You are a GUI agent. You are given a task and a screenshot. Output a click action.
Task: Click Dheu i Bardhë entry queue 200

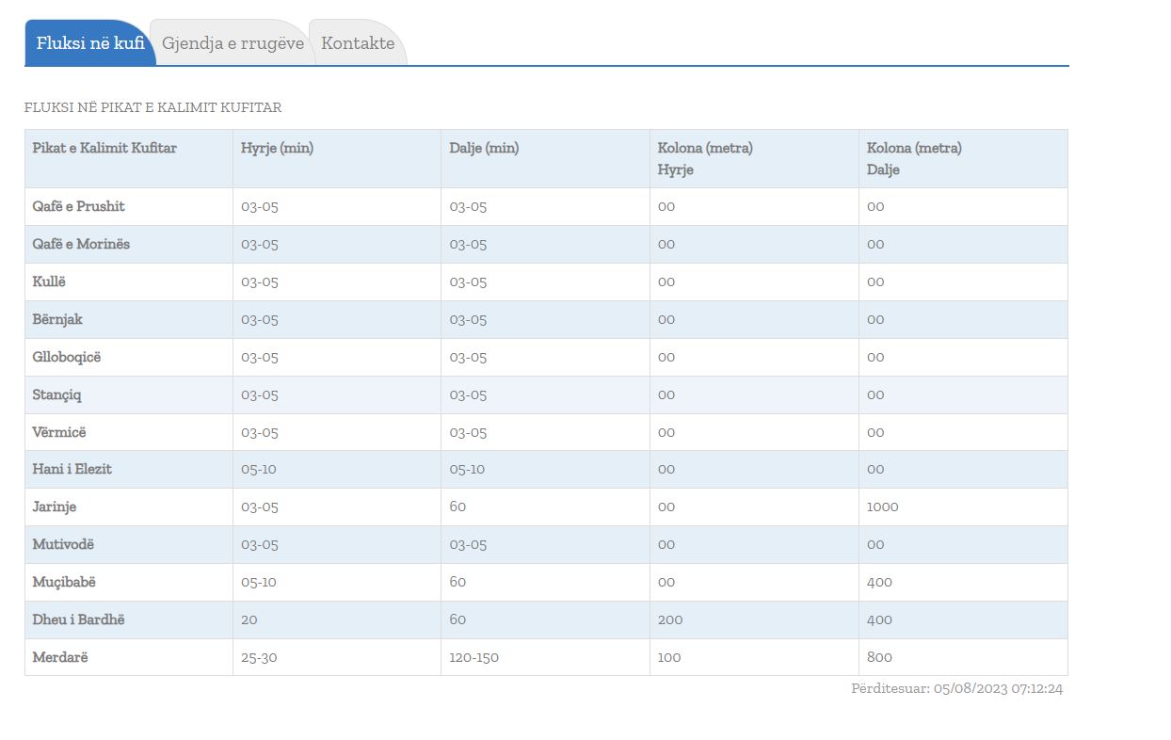coord(670,619)
